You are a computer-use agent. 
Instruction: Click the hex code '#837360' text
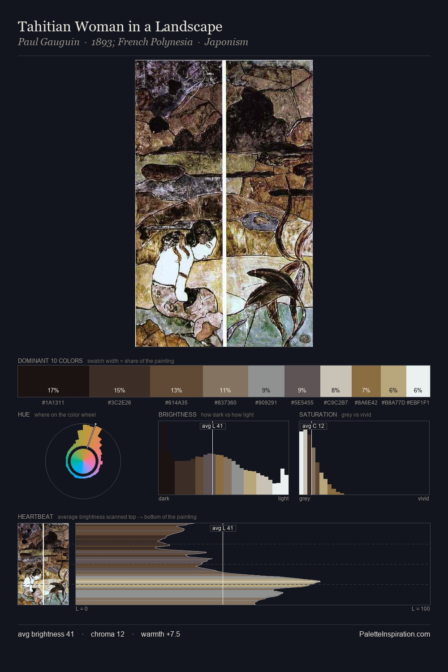[225, 403]
